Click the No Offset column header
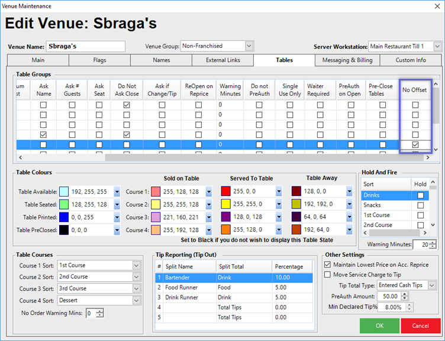Viewport: 445px width, 341px height. click(415, 90)
